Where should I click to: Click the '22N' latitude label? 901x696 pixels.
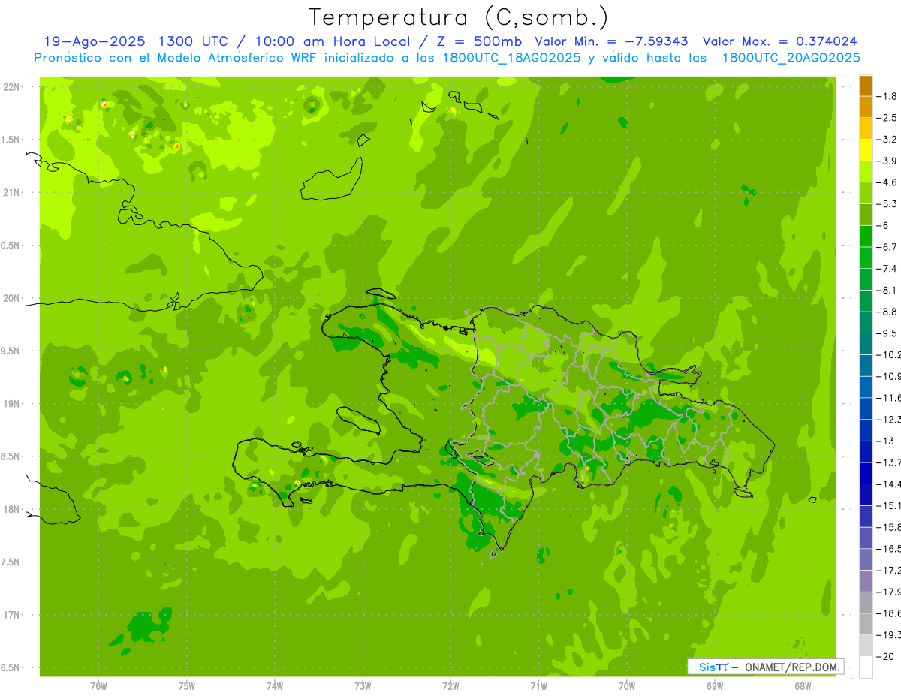pyautogui.click(x=11, y=87)
